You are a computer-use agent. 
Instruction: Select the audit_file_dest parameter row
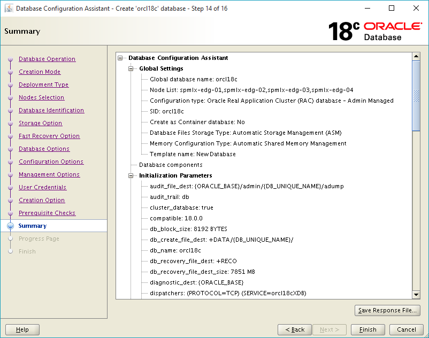pyautogui.click(x=247, y=186)
